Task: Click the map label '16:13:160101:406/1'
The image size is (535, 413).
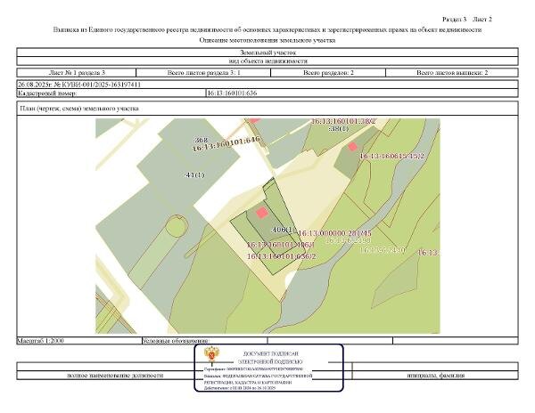Action: tap(281, 245)
